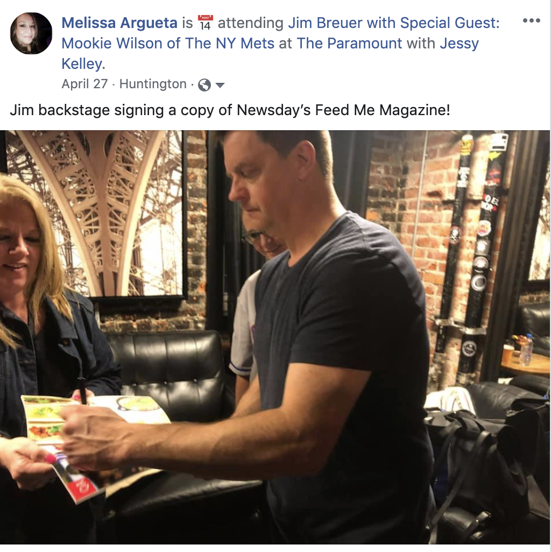The width and height of the screenshot is (551, 552).
Task: Open the Jim Breuer with Special Guest event link
Action: tap(394, 23)
